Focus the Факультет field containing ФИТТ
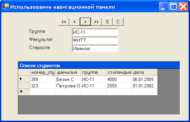 point(95,40)
